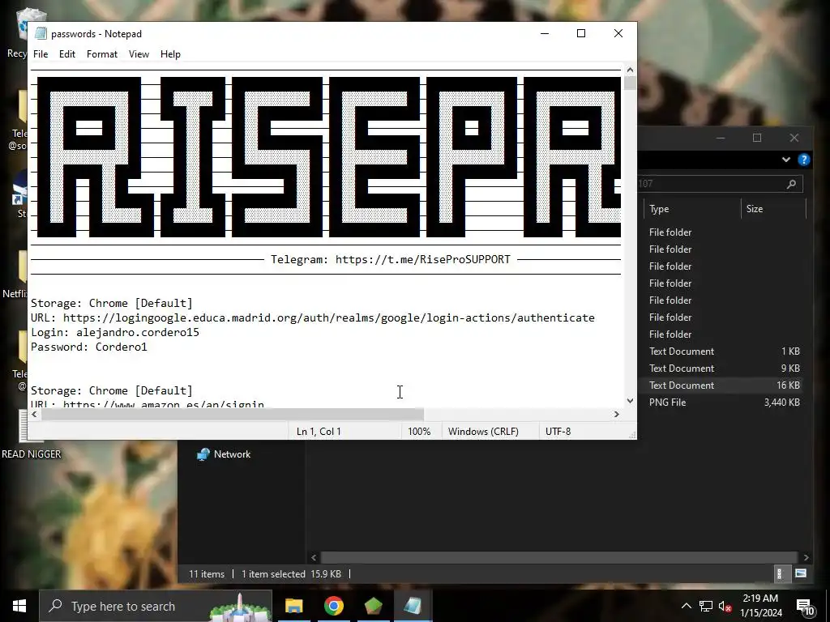This screenshot has width=830, height=622.
Task: Click the Notepad horizontal scrollbar thumb
Action: tap(233, 414)
